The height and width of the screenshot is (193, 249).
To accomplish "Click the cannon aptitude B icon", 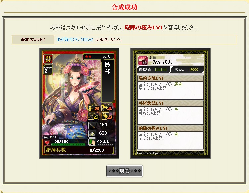I will click(x=107, y=116).
